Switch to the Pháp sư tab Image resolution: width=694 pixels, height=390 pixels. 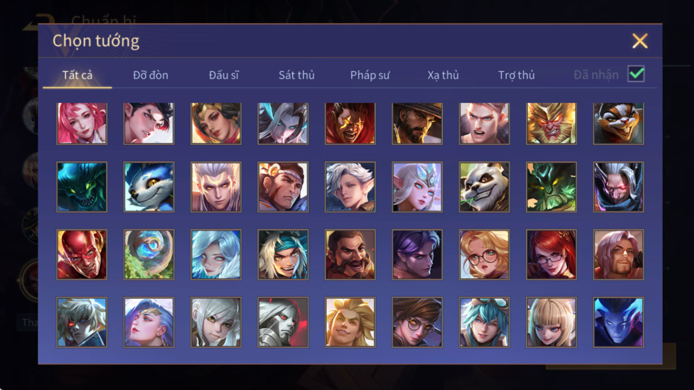point(370,75)
